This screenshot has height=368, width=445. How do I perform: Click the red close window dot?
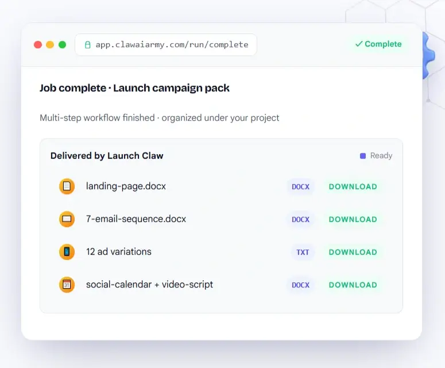tap(38, 45)
